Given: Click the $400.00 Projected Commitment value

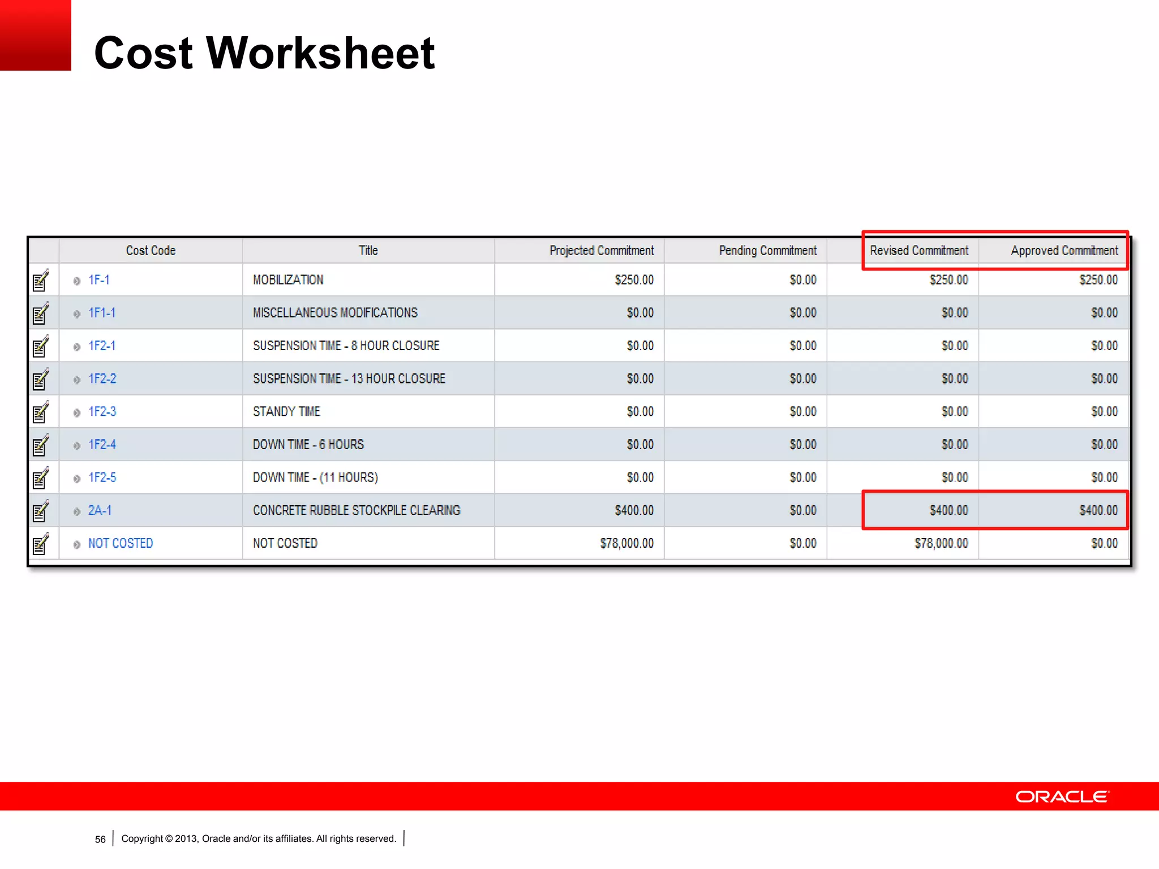Looking at the screenshot, I should [x=634, y=510].
